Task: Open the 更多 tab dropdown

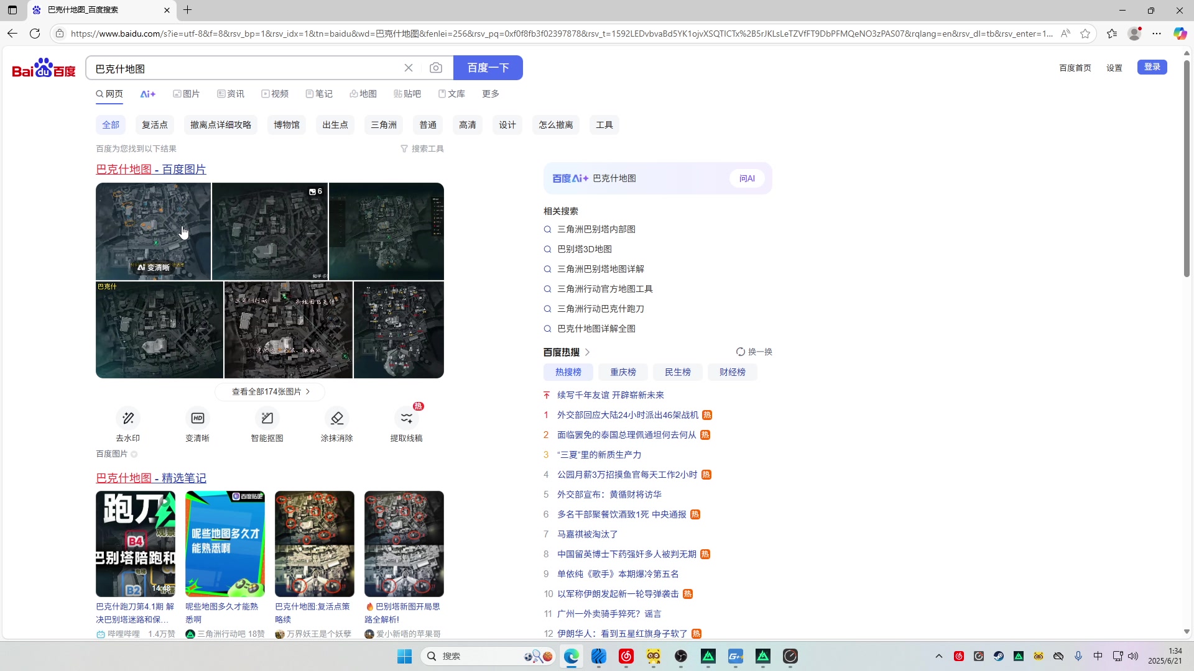Action: [491, 94]
